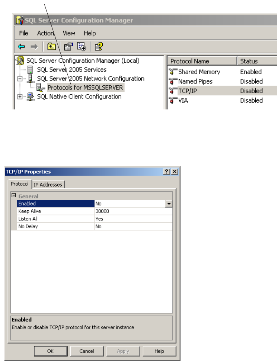Click the Apply button
Viewport: 278px width, 361px height.
click(x=123, y=351)
